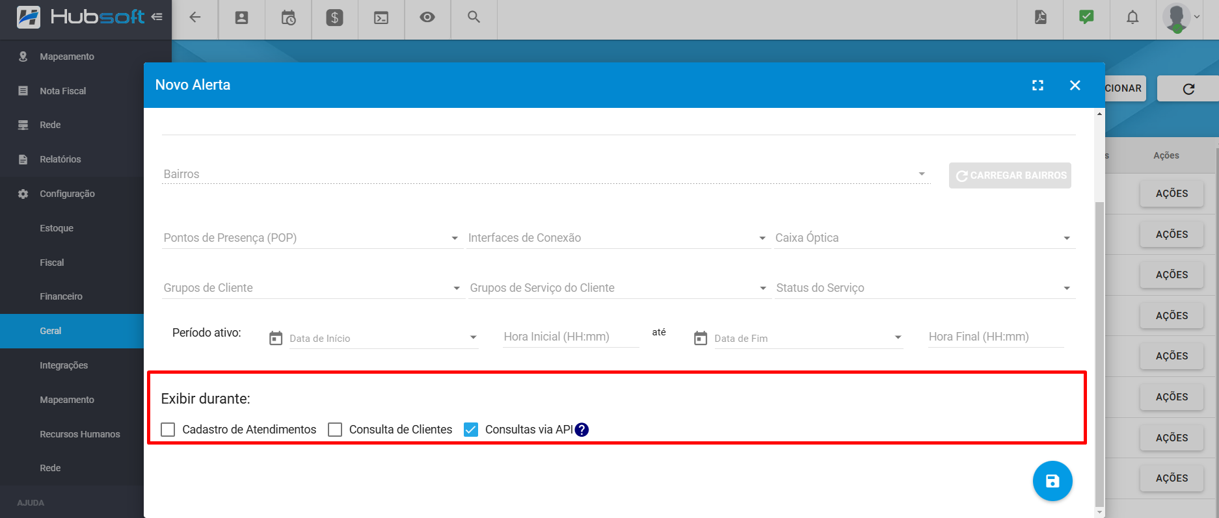
Task: Click the sidebar person-pin Mapeamento icon
Action: tap(23, 57)
